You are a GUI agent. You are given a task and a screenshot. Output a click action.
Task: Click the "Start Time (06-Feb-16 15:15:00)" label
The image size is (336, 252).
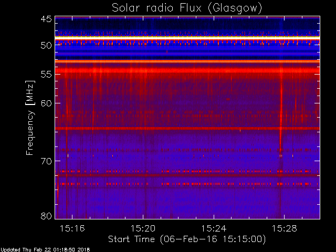(x=187, y=239)
